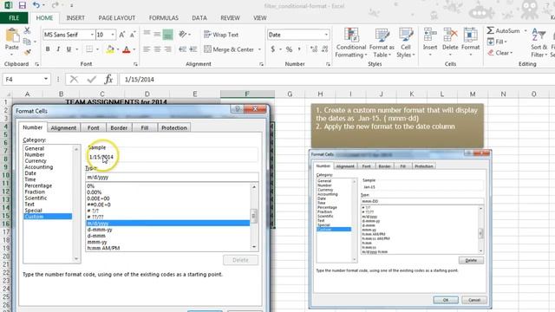The image size is (555, 312).
Task: Align text left in ribbon
Action: [x=147, y=49]
